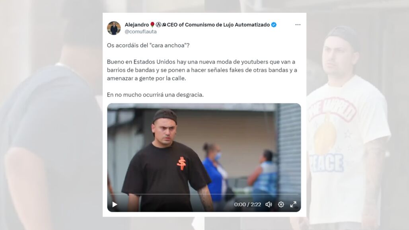Open the tweet's three-dot more menu
Image resolution: width=409 pixels, height=230 pixels.
[x=298, y=25]
